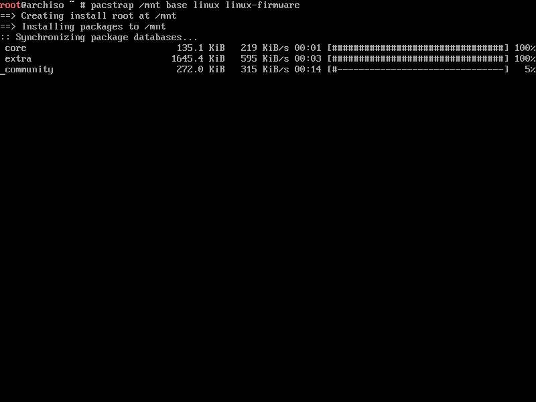Click the '00:14' remaining time value
Viewport: 536px width, 402px height.
point(308,70)
